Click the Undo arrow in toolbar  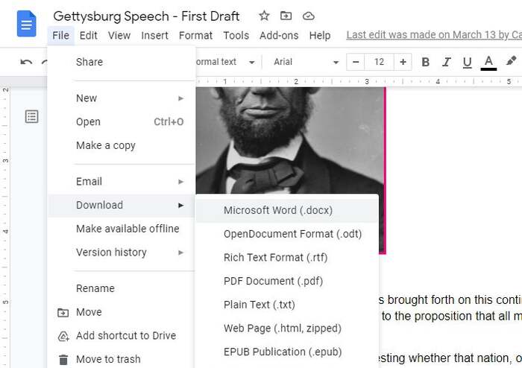[x=26, y=62]
